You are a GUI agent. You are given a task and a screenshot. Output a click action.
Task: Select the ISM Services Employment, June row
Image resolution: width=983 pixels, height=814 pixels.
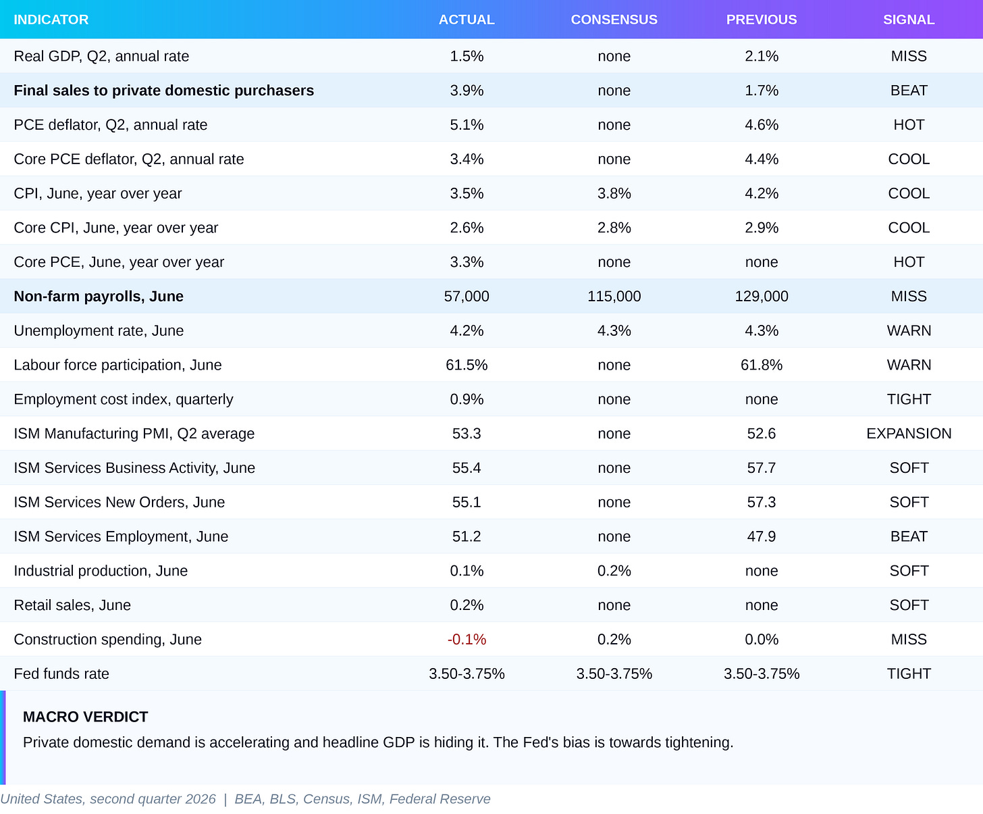pos(492,536)
